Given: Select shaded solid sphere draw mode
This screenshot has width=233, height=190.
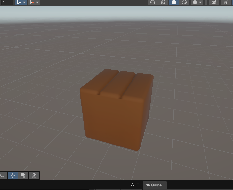Looking at the screenshot, I should point(174,3).
